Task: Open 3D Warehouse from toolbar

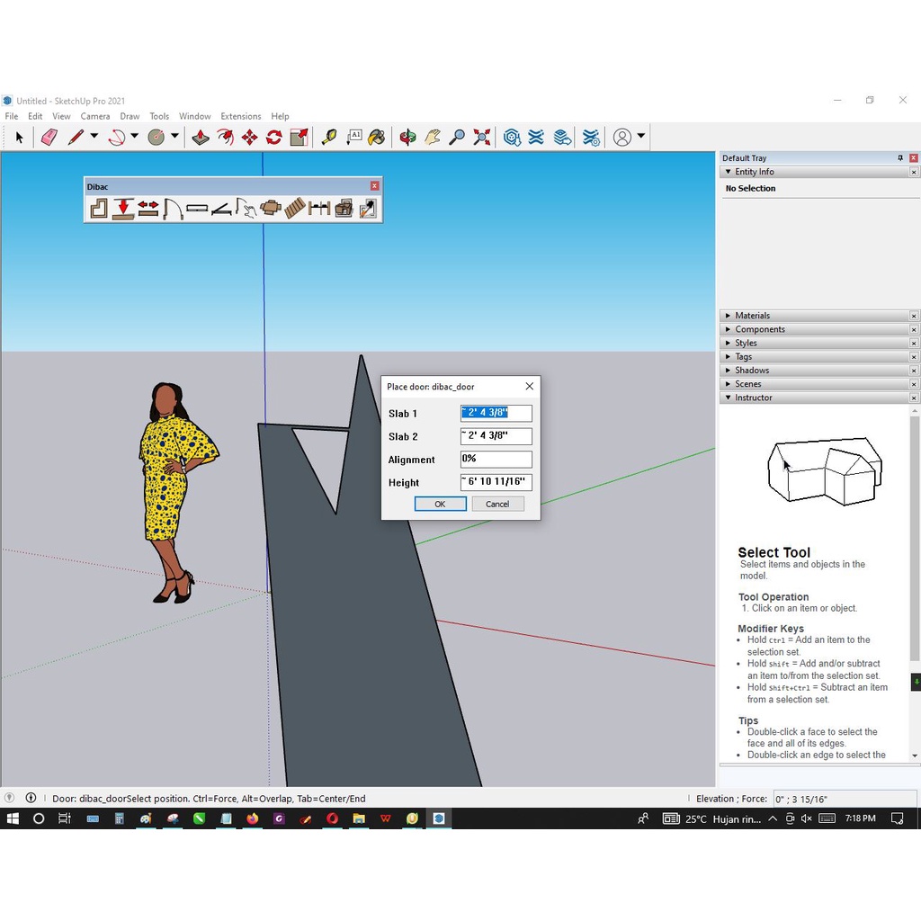Action: 512,138
